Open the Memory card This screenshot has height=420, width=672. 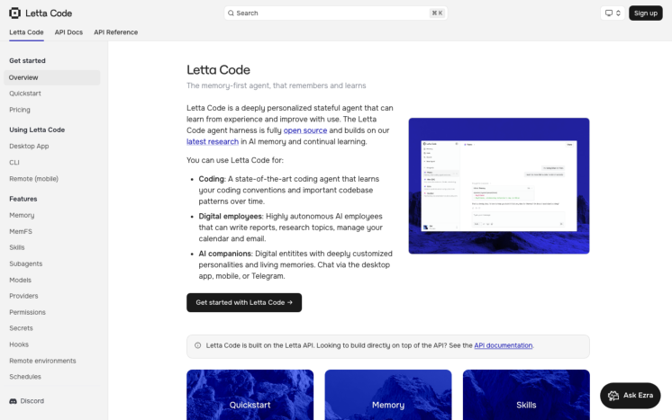click(388, 395)
